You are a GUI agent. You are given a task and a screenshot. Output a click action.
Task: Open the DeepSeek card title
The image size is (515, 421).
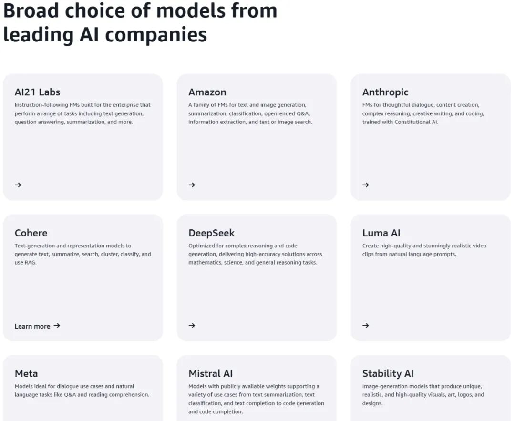pyautogui.click(x=212, y=233)
